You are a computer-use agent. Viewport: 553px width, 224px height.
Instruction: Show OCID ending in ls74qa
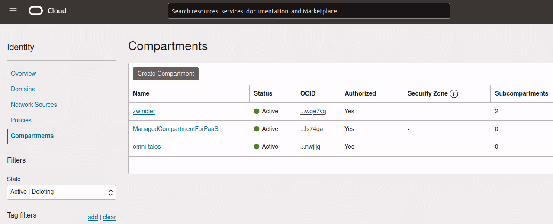tap(312, 129)
